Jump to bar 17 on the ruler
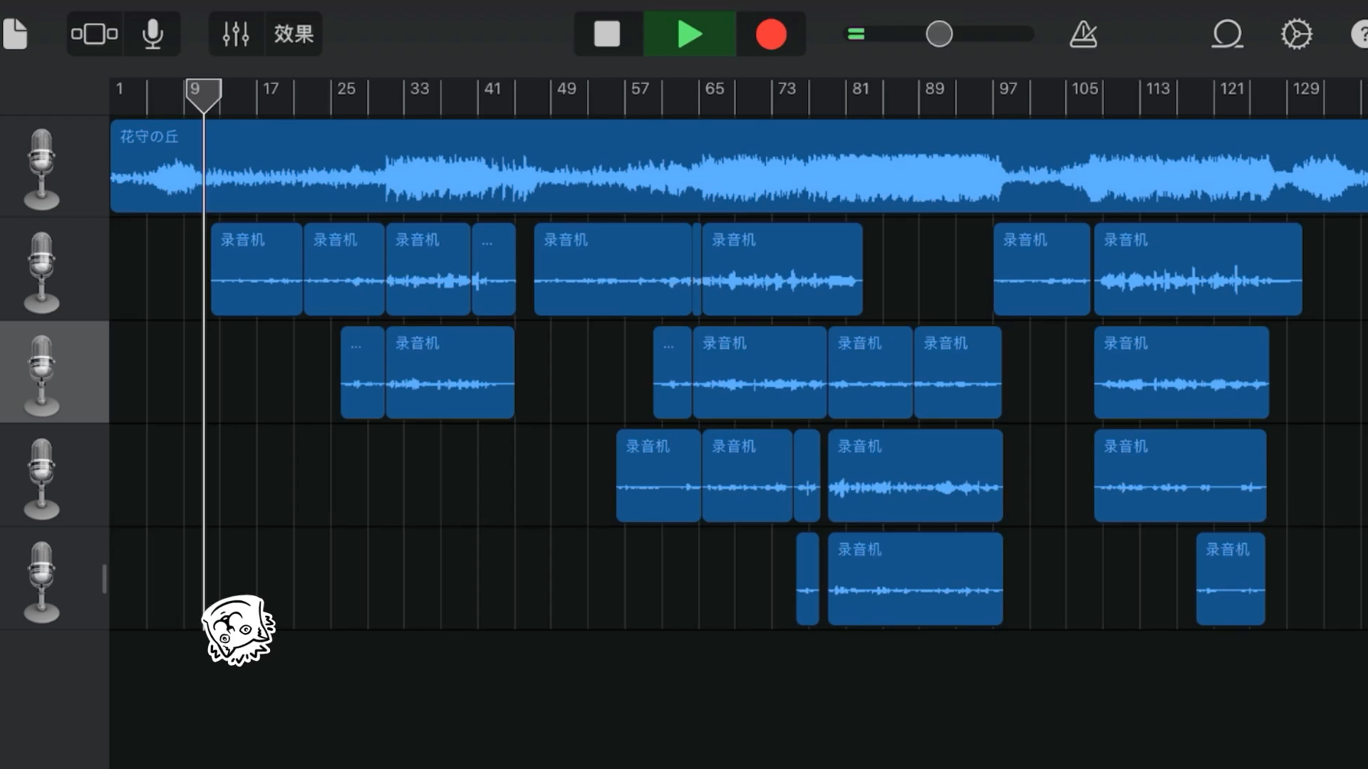Viewport: 1368px width, 769px height. [271, 89]
